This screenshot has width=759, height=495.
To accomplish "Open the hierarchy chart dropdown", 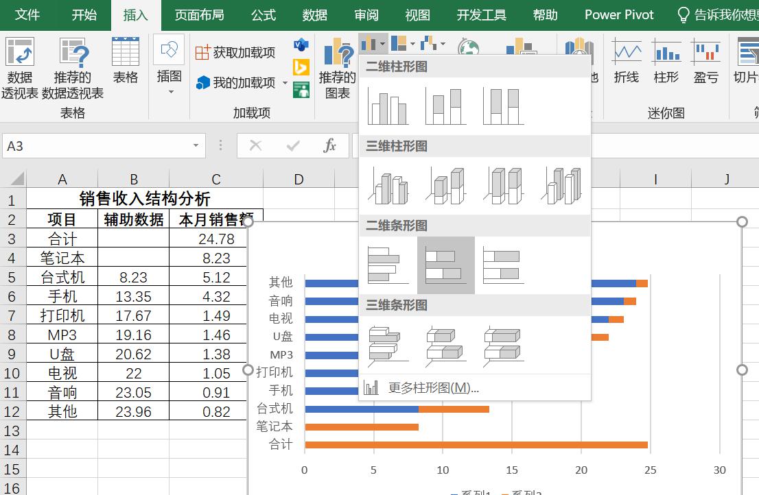I will click(403, 44).
